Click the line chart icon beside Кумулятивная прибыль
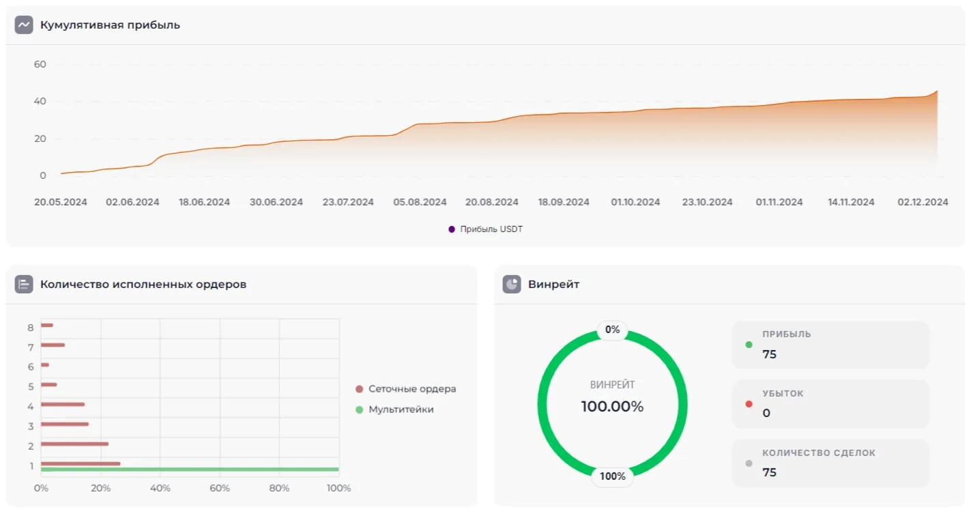 [x=24, y=25]
